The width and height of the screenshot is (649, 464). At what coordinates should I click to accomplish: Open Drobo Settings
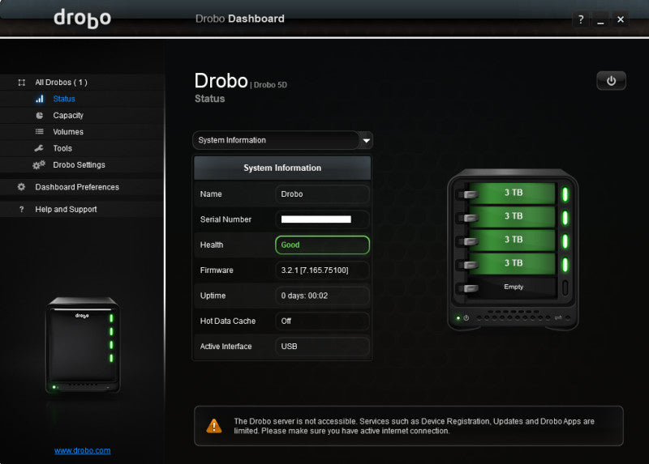coord(79,165)
